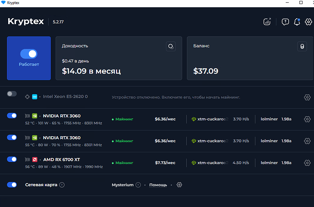The height and width of the screenshot is (207, 314).
Task: Click the icon in Доходность card corner
Action: 171,46
